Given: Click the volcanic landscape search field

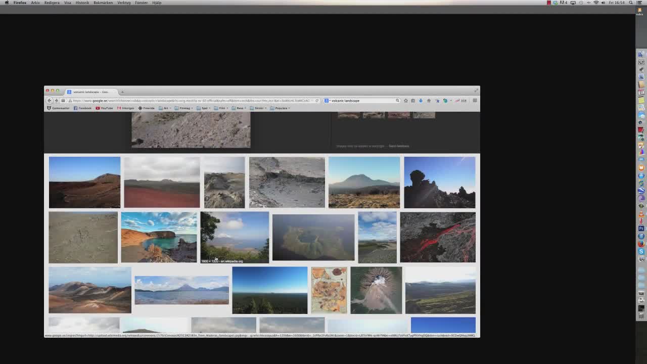Looking at the screenshot, I should [361, 101].
